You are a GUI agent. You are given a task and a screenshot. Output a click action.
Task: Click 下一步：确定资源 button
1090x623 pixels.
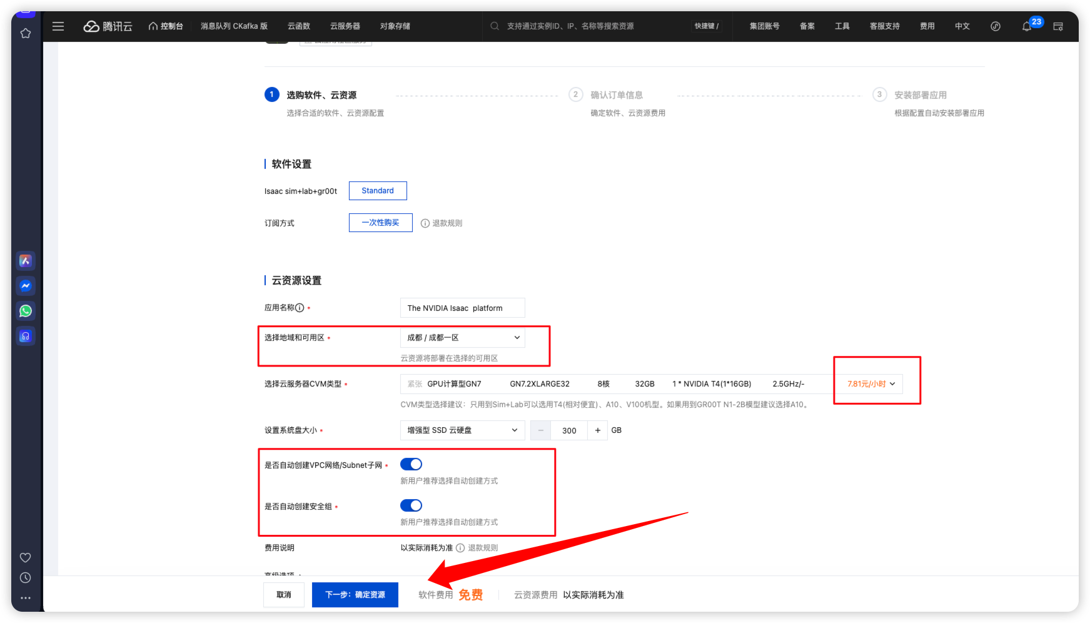pos(355,595)
